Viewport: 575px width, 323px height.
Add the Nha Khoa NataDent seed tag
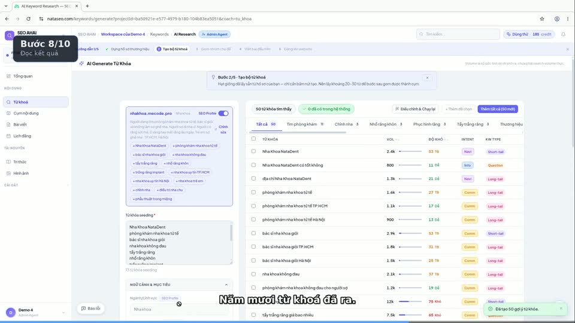(149, 145)
